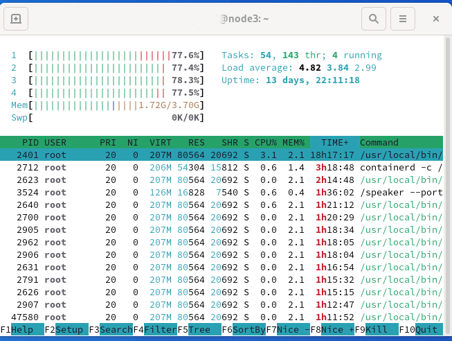This screenshot has height=341, width=452.
Task: Open F6 SortBy menu
Action: [x=244, y=329]
